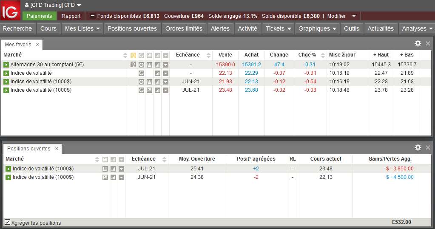Expand Modifier dropdown arrow in funds bar
The width and height of the screenshot is (435, 229).
[354, 16]
